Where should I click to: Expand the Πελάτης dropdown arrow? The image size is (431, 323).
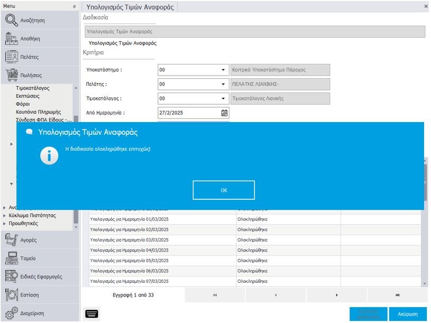(x=223, y=84)
